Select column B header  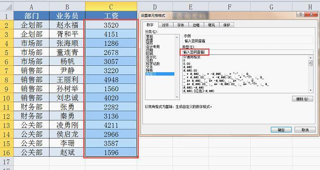point(67,7)
